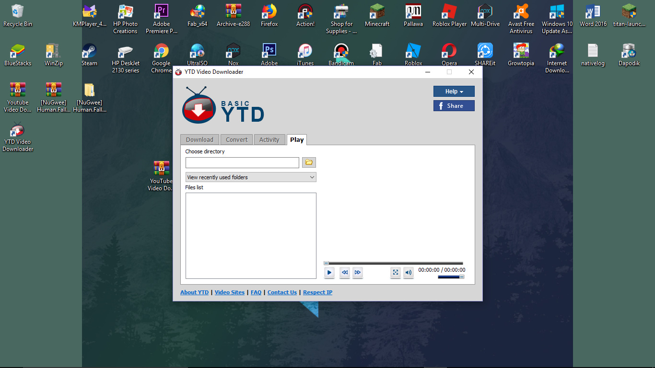The height and width of the screenshot is (368, 655).
Task: Select the YTD Video Downloader desktop shortcut
Action: click(x=18, y=137)
